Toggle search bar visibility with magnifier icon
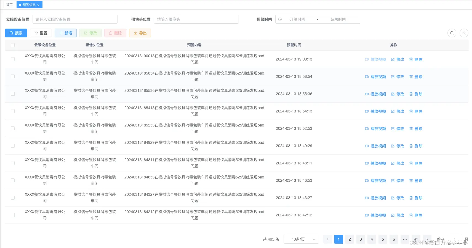 (452, 33)
